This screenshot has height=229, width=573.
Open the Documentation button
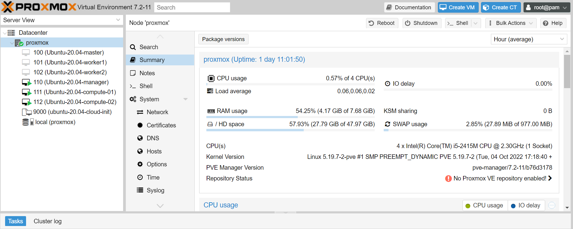(x=409, y=7)
